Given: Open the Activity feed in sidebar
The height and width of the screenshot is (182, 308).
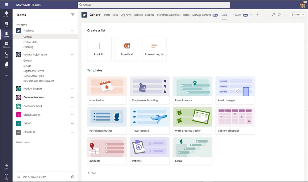Looking at the screenshot, I should pos(6,13).
